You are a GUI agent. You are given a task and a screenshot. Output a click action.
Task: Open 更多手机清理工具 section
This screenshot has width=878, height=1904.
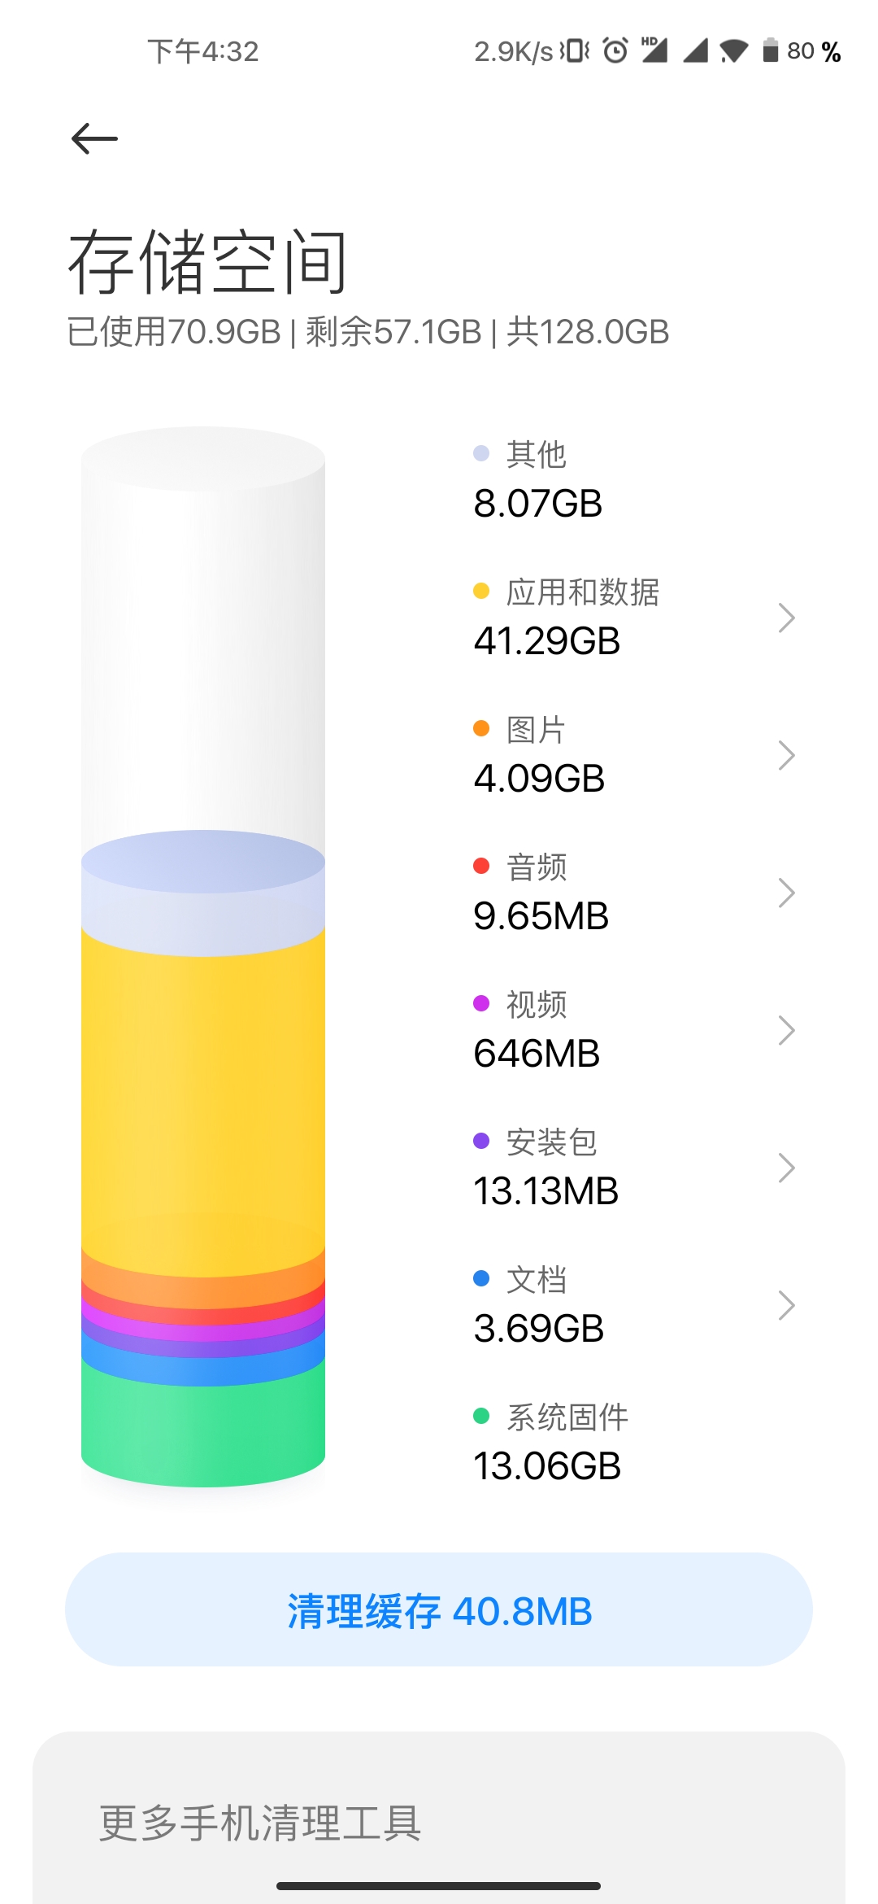tap(260, 1823)
